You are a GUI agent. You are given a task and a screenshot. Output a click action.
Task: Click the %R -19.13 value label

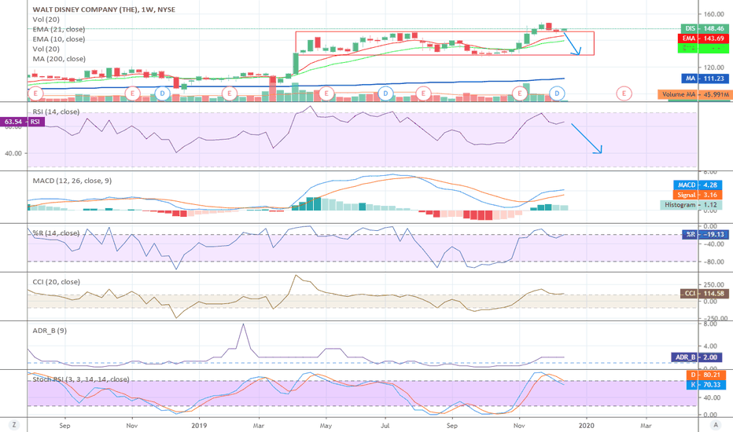[705, 234]
